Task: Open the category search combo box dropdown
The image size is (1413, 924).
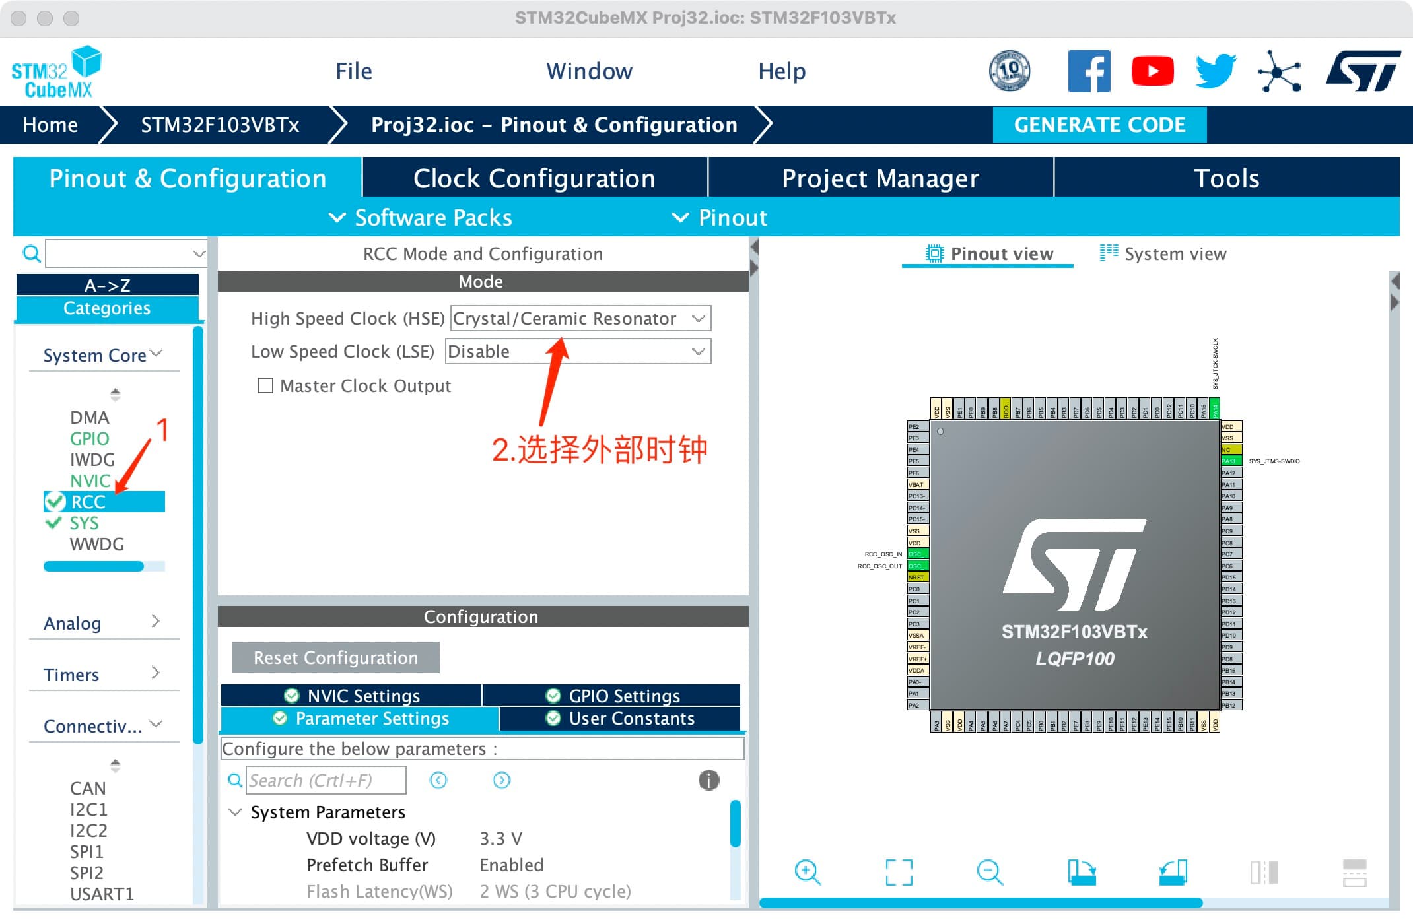Action: [198, 253]
